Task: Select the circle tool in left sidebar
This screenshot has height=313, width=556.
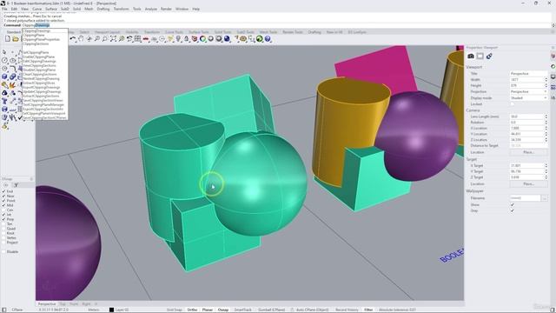Action: [4, 60]
